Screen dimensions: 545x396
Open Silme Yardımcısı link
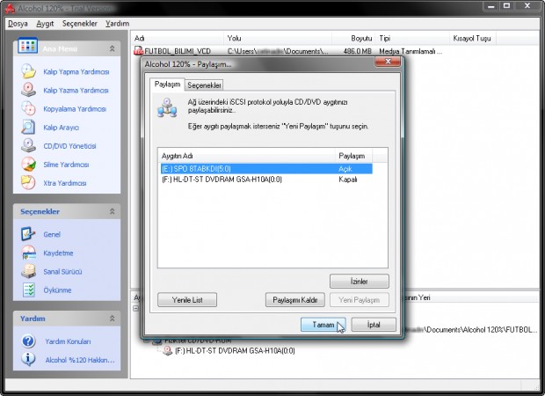coord(66,165)
